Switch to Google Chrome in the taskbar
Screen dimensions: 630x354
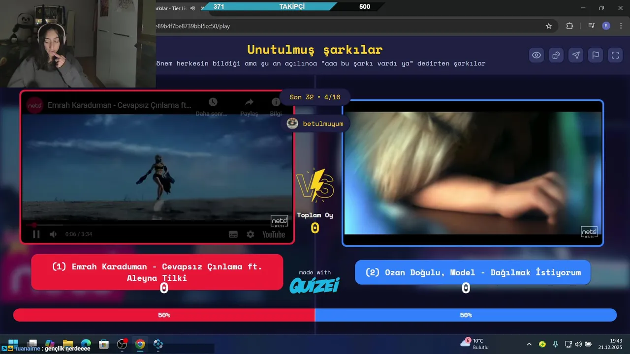140,344
